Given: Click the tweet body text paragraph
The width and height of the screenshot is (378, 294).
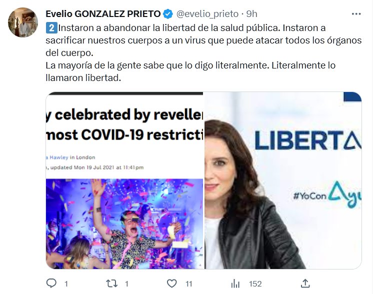Looking at the screenshot, I should pos(203,53).
